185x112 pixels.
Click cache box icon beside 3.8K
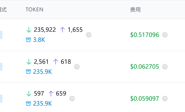[28, 40]
